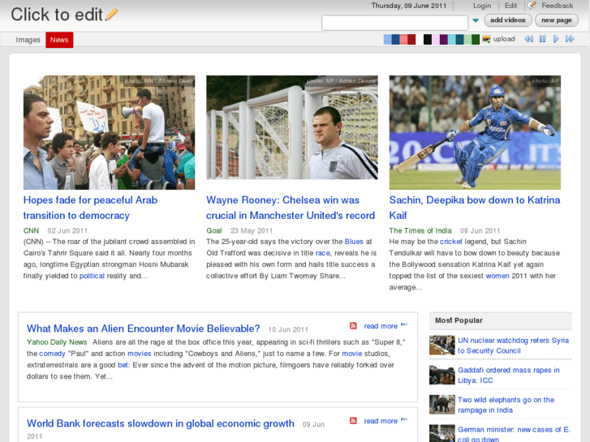Image resolution: width=590 pixels, height=442 pixels.
Task: Open Wayne Rooney Chelsea win headline
Action: point(291,208)
